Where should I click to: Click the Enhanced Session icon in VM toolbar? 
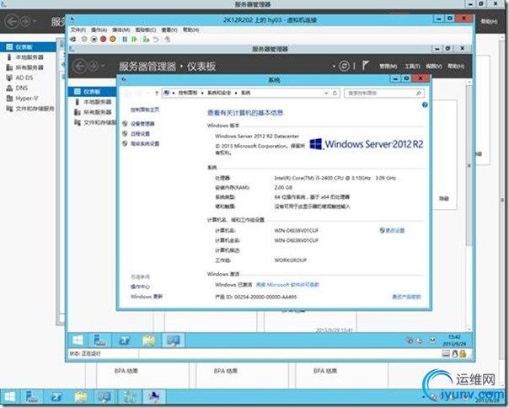point(167,40)
